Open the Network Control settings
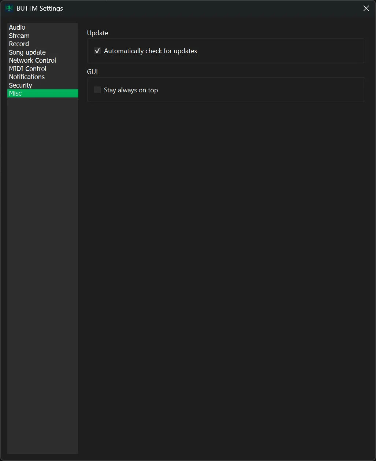 pyautogui.click(x=32, y=60)
